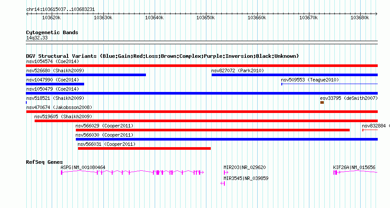
Task: Select nsv1050479 (Coe2014) label
Action: (53, 89)
